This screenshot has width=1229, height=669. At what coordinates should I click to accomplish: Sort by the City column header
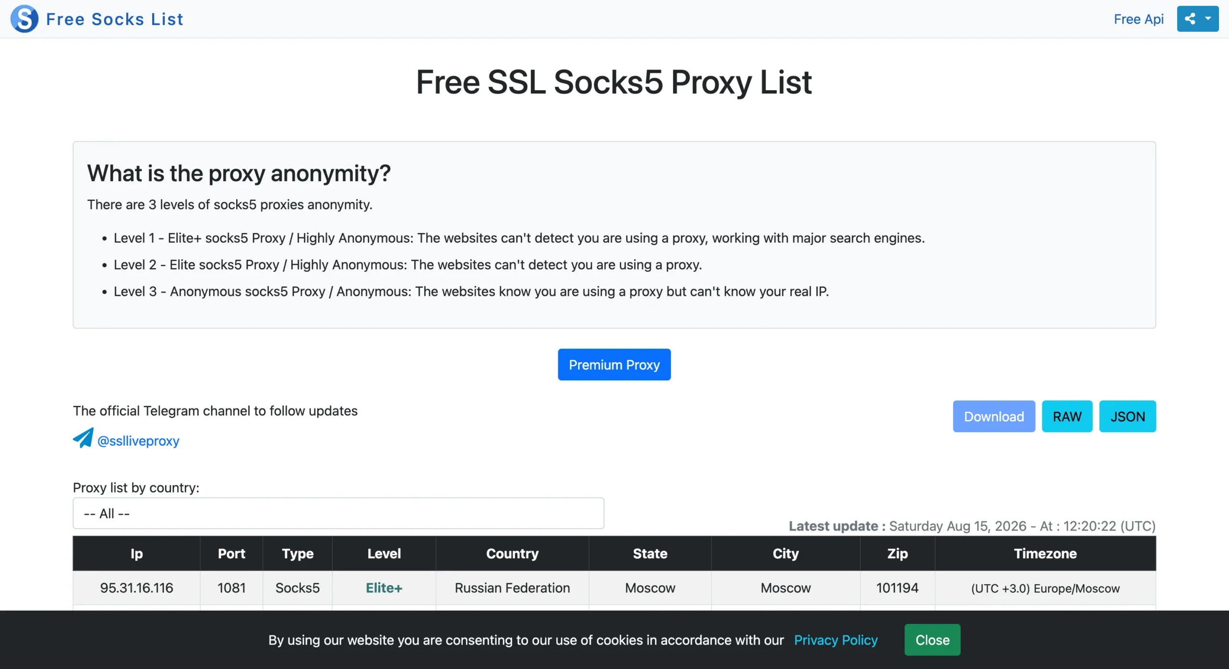coord(785,553)
